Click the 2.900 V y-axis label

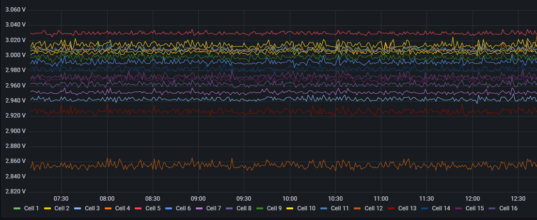[15, 131]
